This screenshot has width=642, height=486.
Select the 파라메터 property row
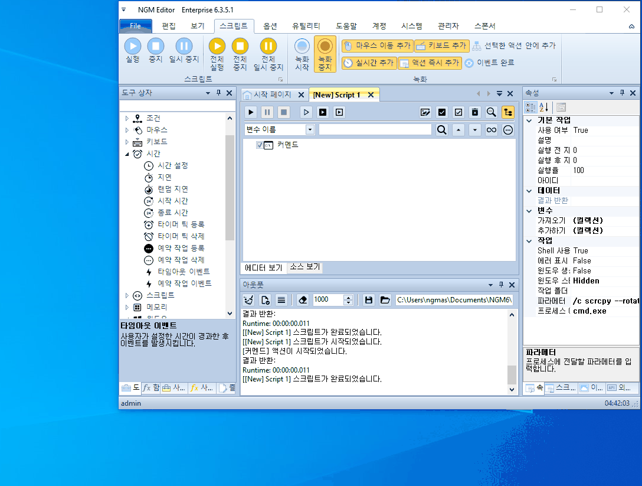[581, 301]
